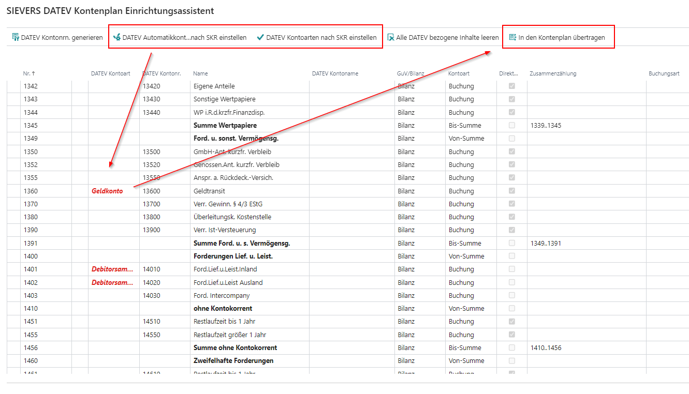The image size is (689, 394).
Task: Open the Kontoart column header menu
Action: click(x=459, y=73)
